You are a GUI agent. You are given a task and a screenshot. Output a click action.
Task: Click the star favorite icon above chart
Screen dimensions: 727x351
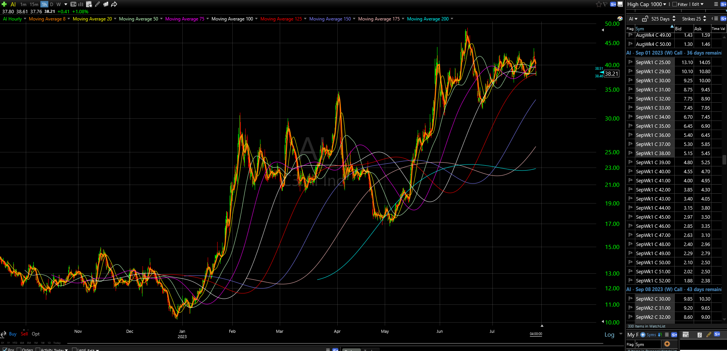(x=599, y=4)
